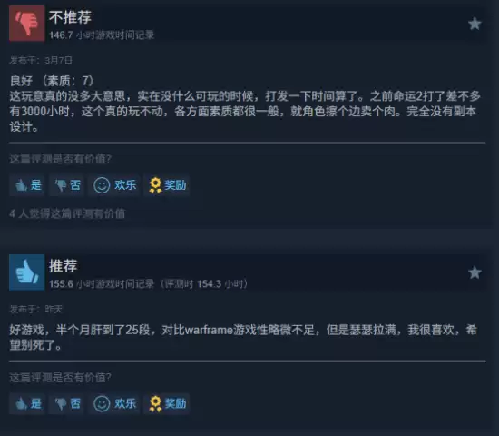Mark second review as 欢乐 funny
499x436 pixels.
click(114, 403)
